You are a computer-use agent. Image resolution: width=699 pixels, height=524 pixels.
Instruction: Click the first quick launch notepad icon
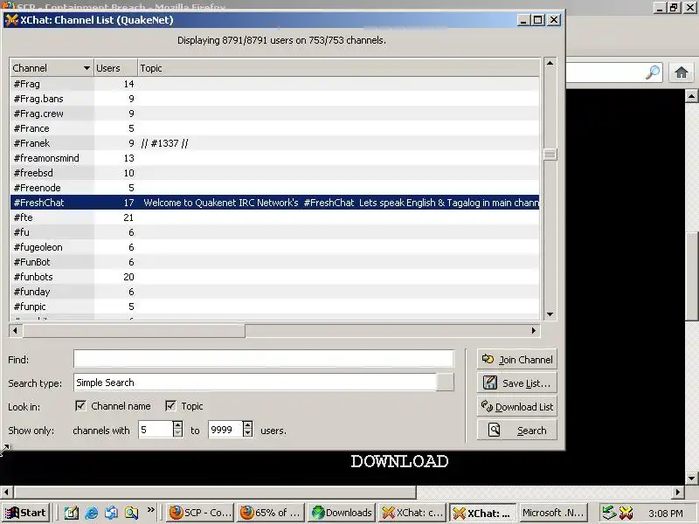pos(72,513)
